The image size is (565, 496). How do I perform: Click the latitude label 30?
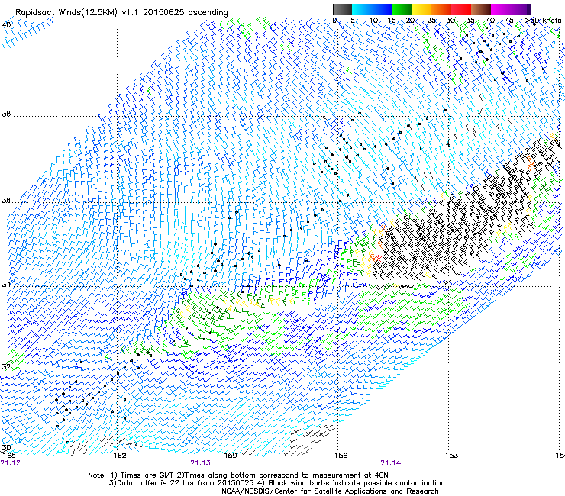click(6, 448)
